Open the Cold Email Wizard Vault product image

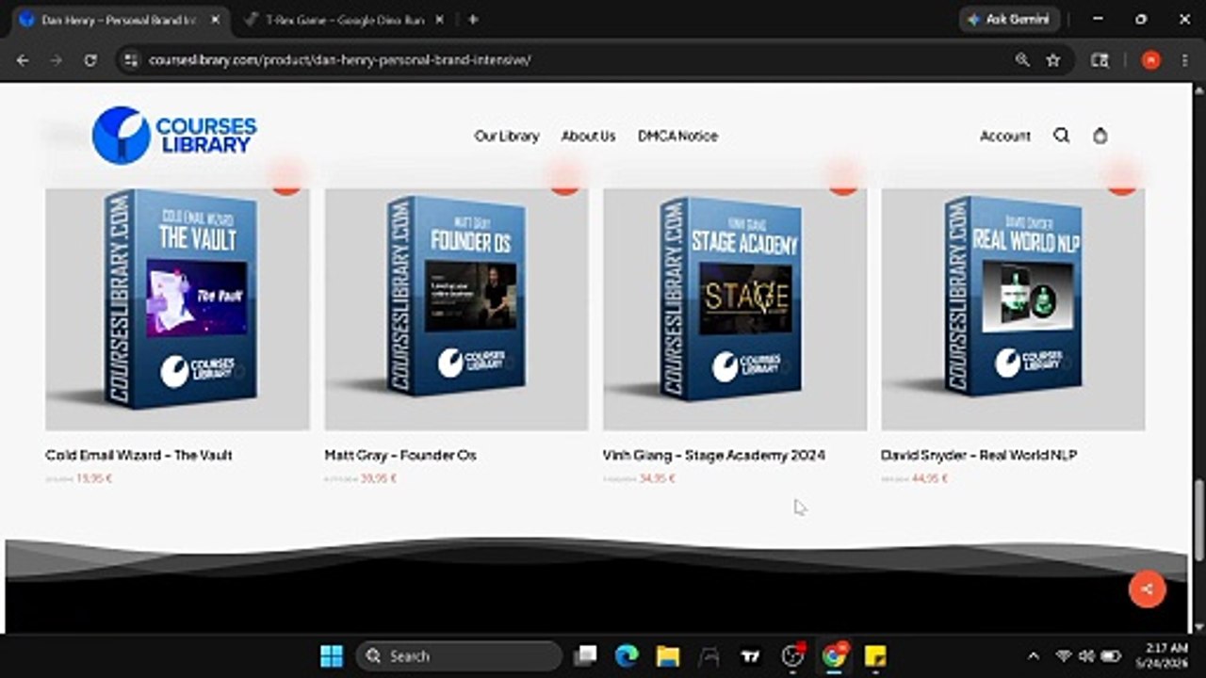click(177, 309)
